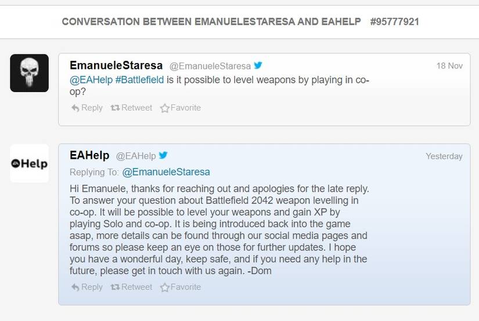Click the EAHelp logo avatar
The height and width of the screenshot is (321, 479).
click(x=29, y=163)
